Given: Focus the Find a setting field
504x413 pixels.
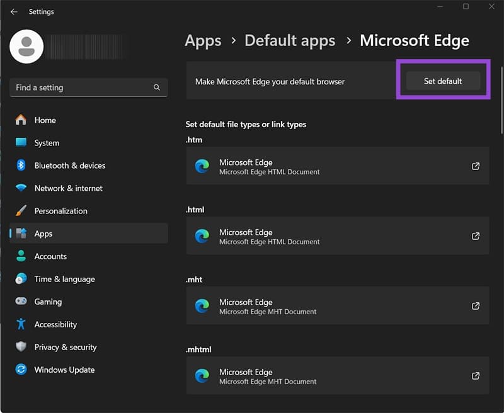Looking at the screenshot, I should tap(89, 88).
